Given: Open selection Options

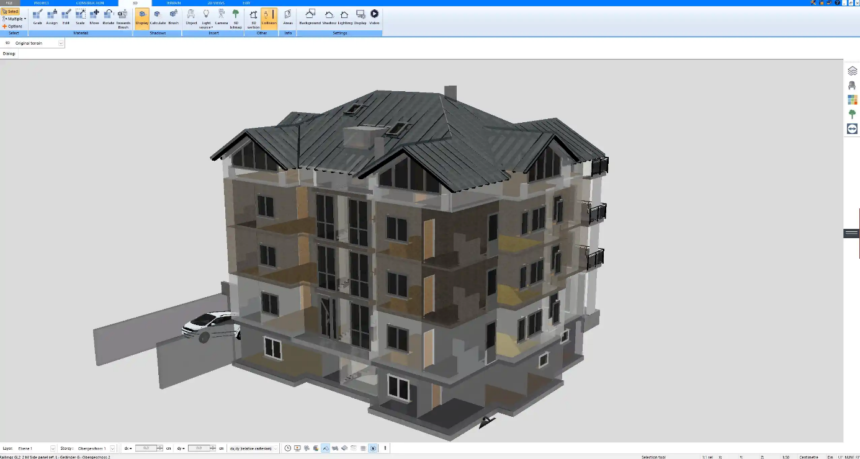Looking at the screenshot, I should 12,27.
